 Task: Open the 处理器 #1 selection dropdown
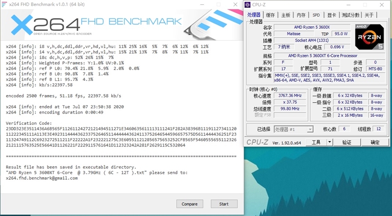(294, 129)
